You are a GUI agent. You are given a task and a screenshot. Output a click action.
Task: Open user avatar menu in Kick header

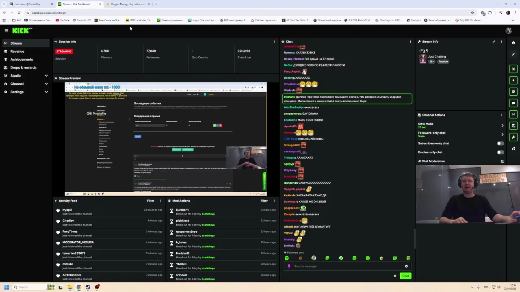(508, 30)
